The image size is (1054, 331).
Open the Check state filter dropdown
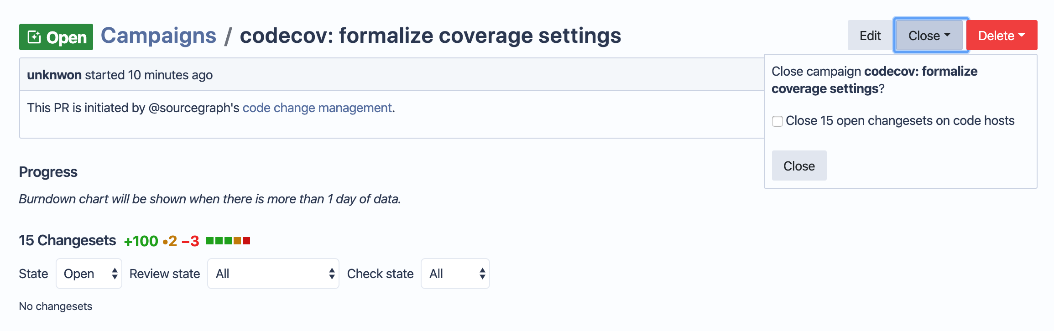click(x=455, y=274)
